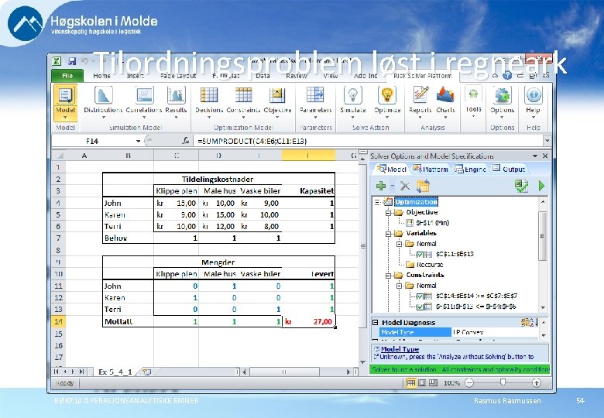604x418 pixels.
Task: Click the refresh model icon in solver pane
Action: tap(423, 186)
